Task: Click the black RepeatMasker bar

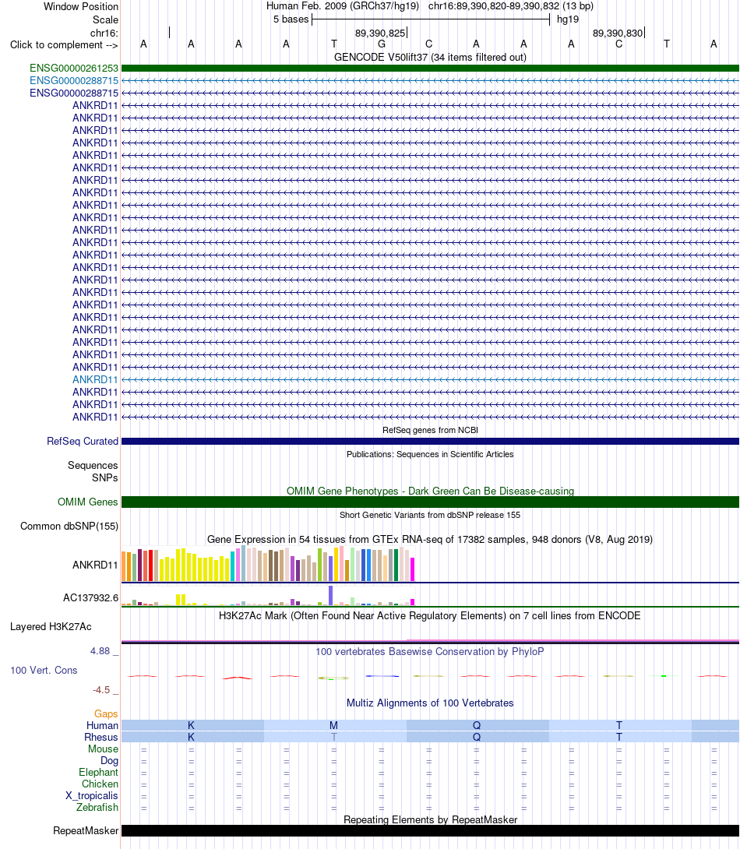Action: click(x=430, y=830)
